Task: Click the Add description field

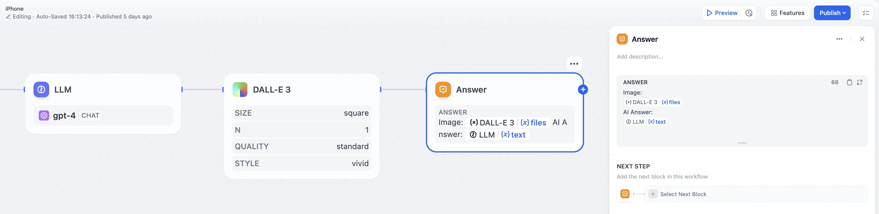Action: coord(640,57)
